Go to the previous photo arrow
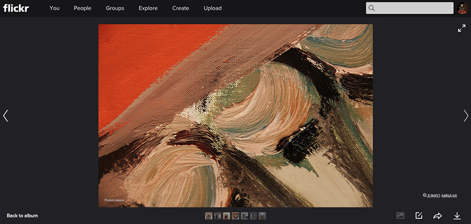471x224 pixels. point(6,115)
